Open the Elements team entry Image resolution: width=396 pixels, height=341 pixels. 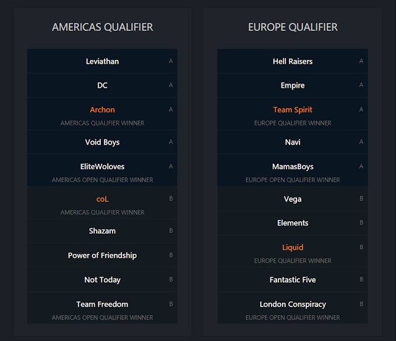tap(293, 223)
